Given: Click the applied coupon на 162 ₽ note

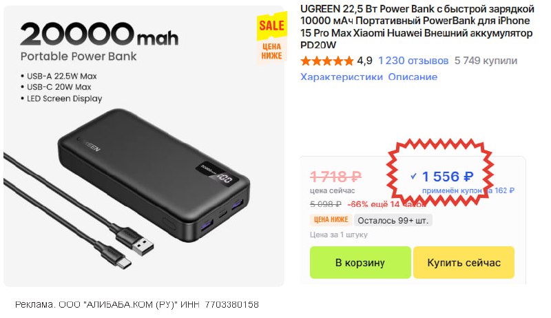Looking at the screenshot, I should coord(468,190).
